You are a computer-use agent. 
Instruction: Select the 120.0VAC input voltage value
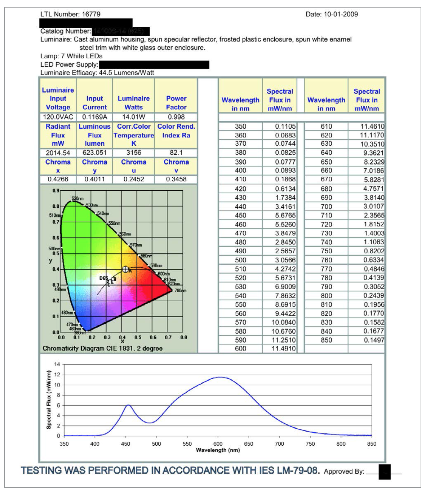click(58, 117)
